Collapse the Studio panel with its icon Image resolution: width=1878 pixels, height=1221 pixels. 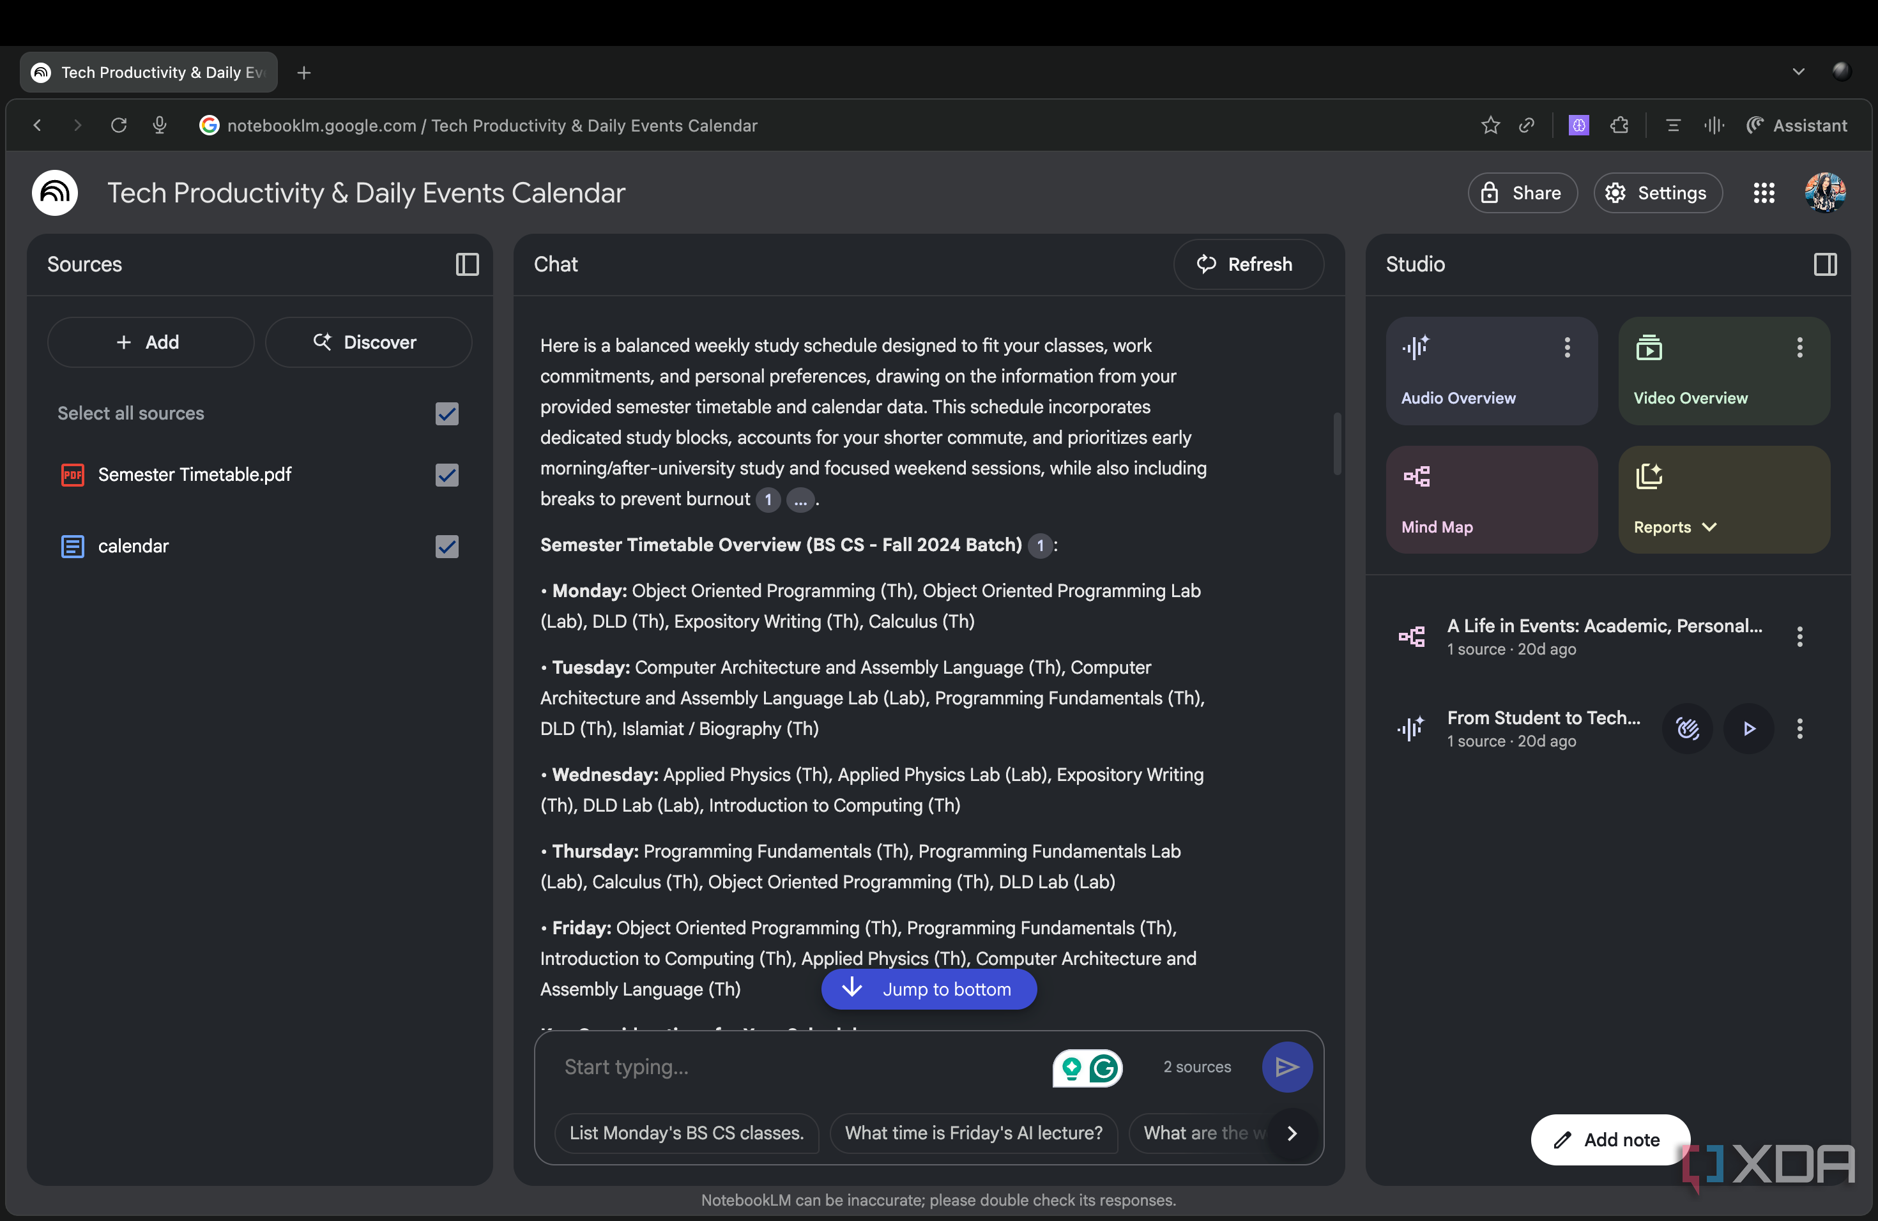pos(1825,264)
